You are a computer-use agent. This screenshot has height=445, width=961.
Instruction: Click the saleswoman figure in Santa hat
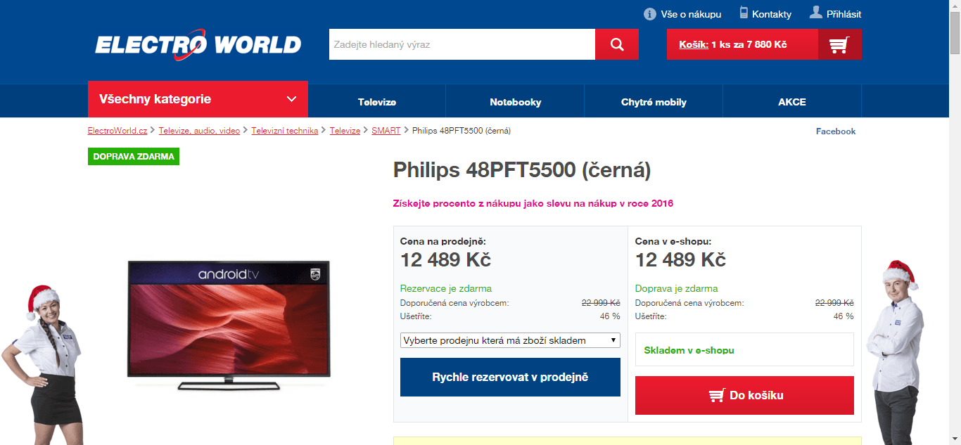coord(42,366)
